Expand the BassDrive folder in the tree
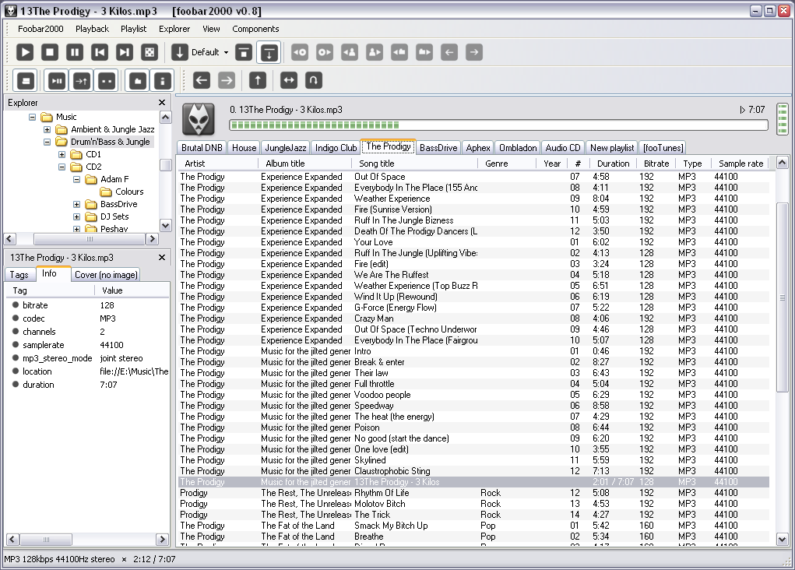This screenshot has width=795, height=570. (76, 204)
